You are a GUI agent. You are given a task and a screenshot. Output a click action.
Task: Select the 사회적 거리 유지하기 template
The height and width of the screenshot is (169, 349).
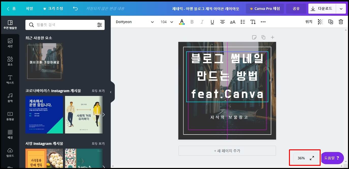tap(84, 115)
